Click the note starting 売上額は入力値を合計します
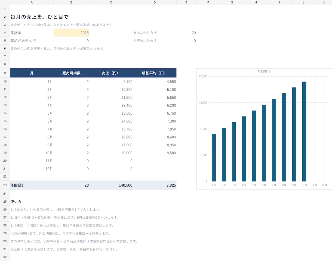Viewport: 332px width, 261px height. tap(64, 249)
